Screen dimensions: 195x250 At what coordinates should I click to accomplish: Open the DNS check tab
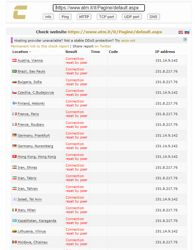click(153, 17)
